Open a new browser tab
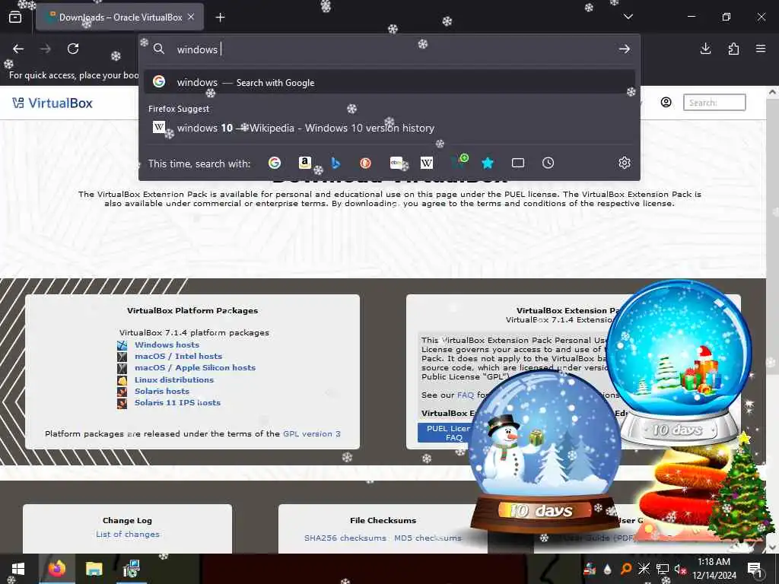 [220, 17]
